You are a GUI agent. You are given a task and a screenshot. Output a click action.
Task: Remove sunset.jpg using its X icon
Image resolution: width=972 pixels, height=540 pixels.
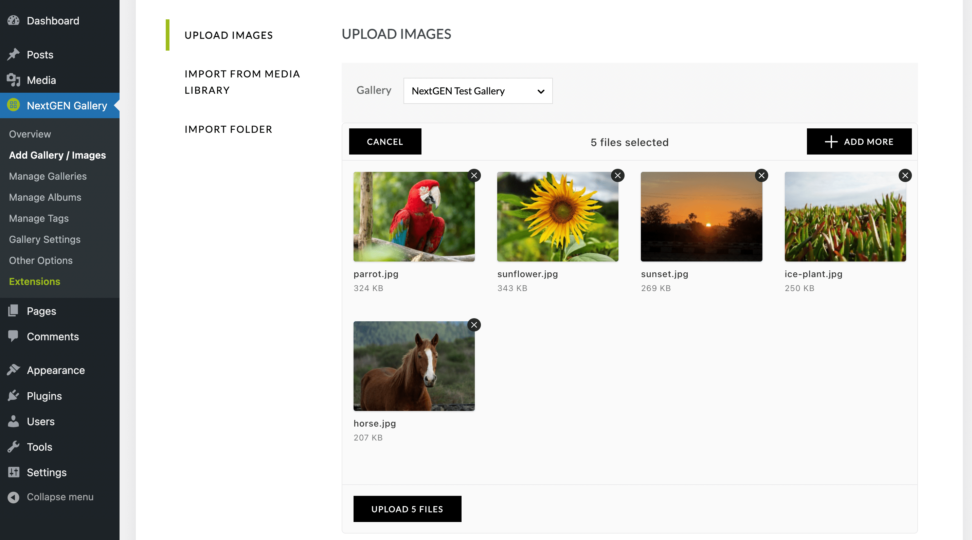pyautogui.click(x=761, y=176)
